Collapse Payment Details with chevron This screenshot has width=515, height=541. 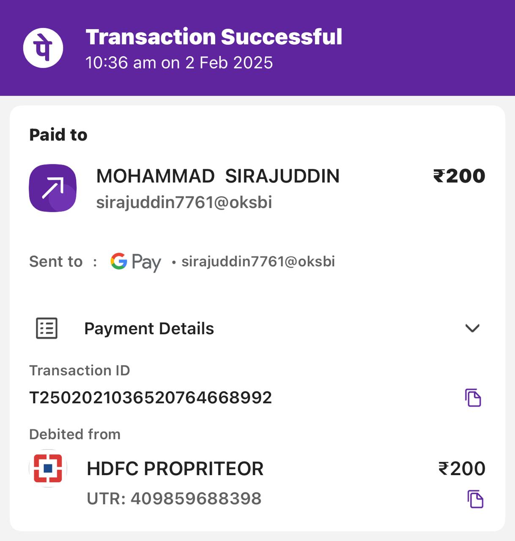(x=472, y=328)
